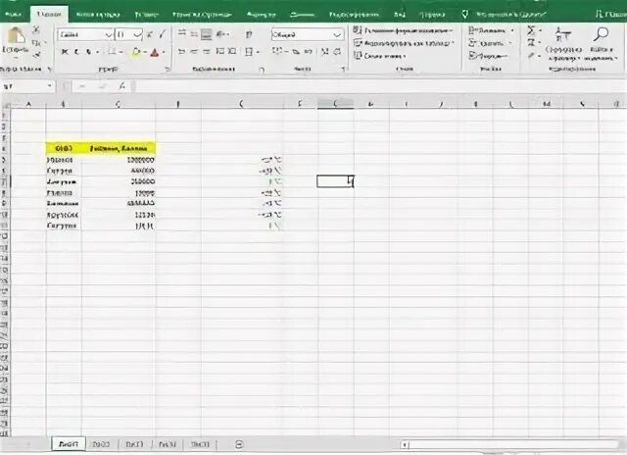Open the Alignment dialog launcher
Screen dimensions: 627x455
point(262,70)
